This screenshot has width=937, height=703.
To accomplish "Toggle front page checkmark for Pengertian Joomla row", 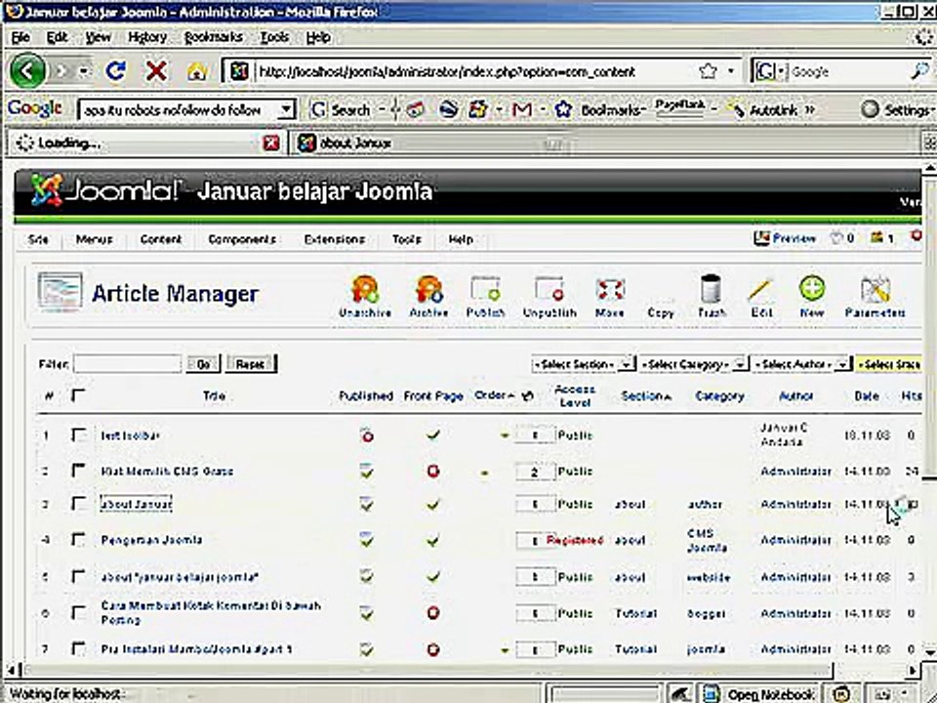I will tap(433, 541).
